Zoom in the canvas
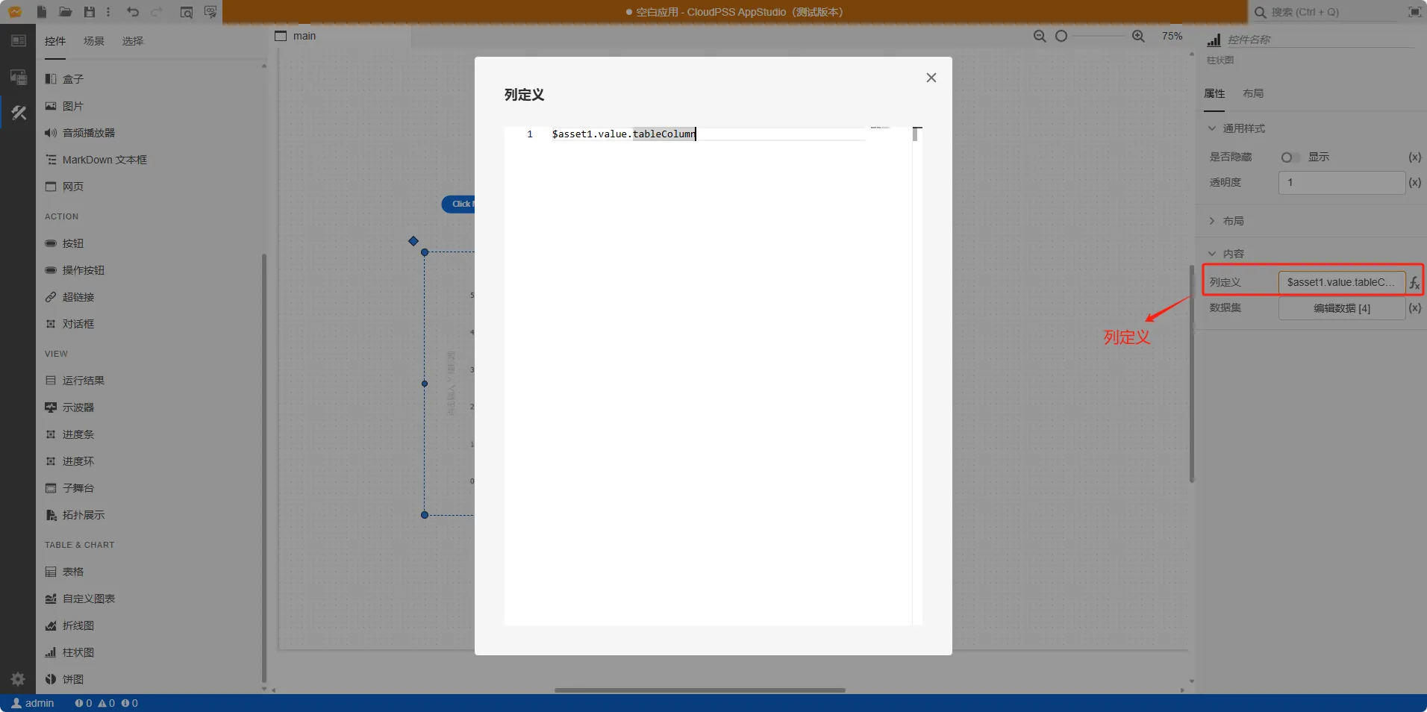The width and height of the screenshot is (1427, 712). tap(1138, 36)
